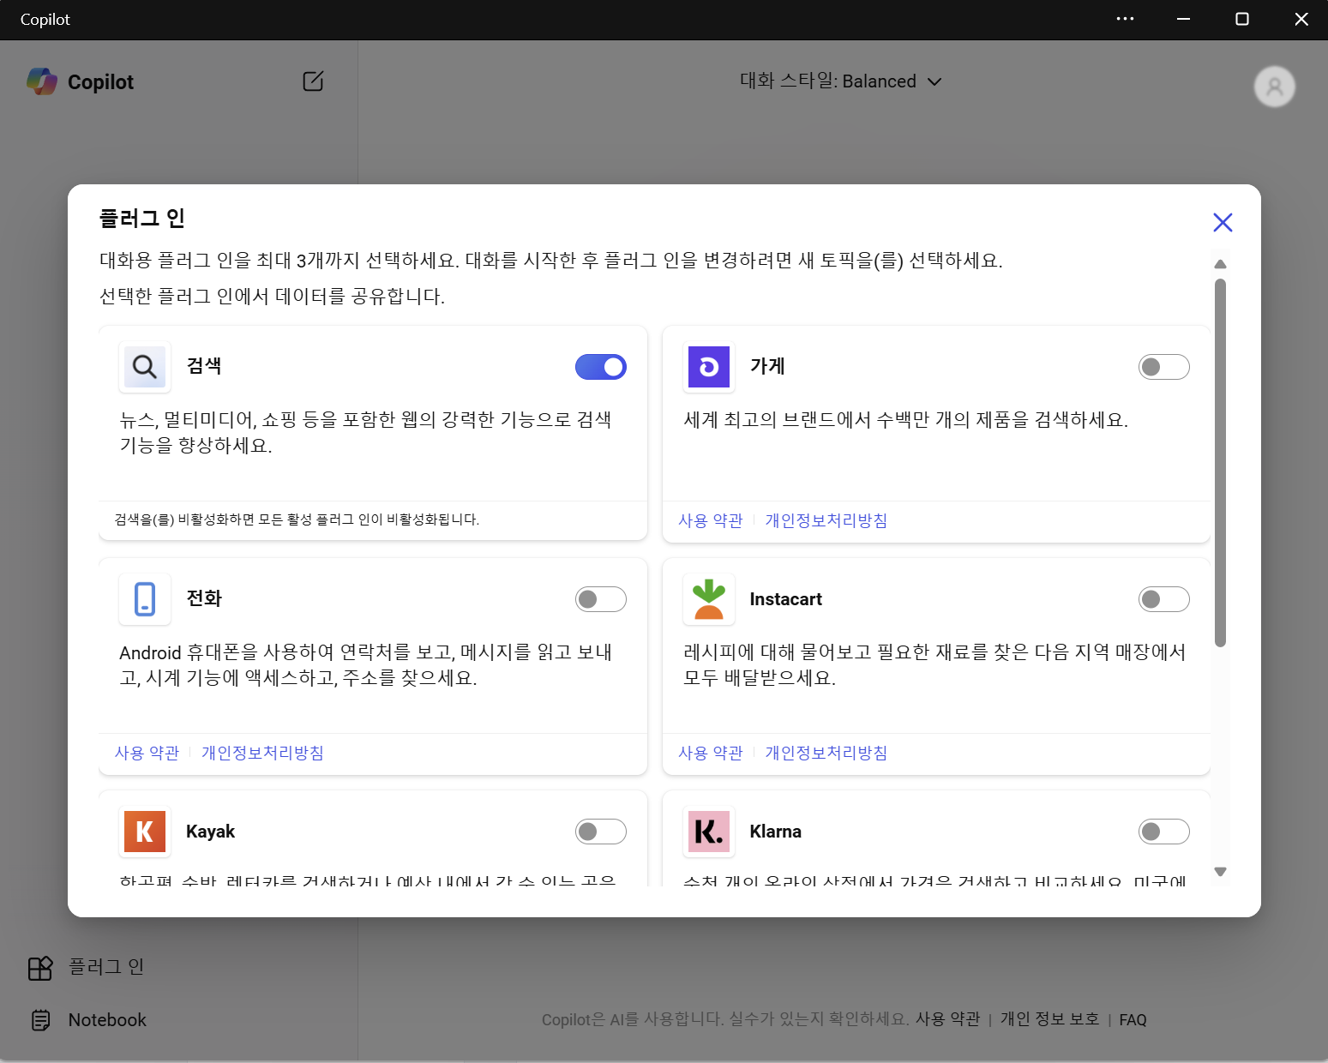Click the 가게 plugin name
The image size is (1328, 1063).
(x=767, y=366)
